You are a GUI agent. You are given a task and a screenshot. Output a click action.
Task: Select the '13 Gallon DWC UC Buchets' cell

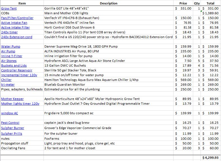[108, 66]
